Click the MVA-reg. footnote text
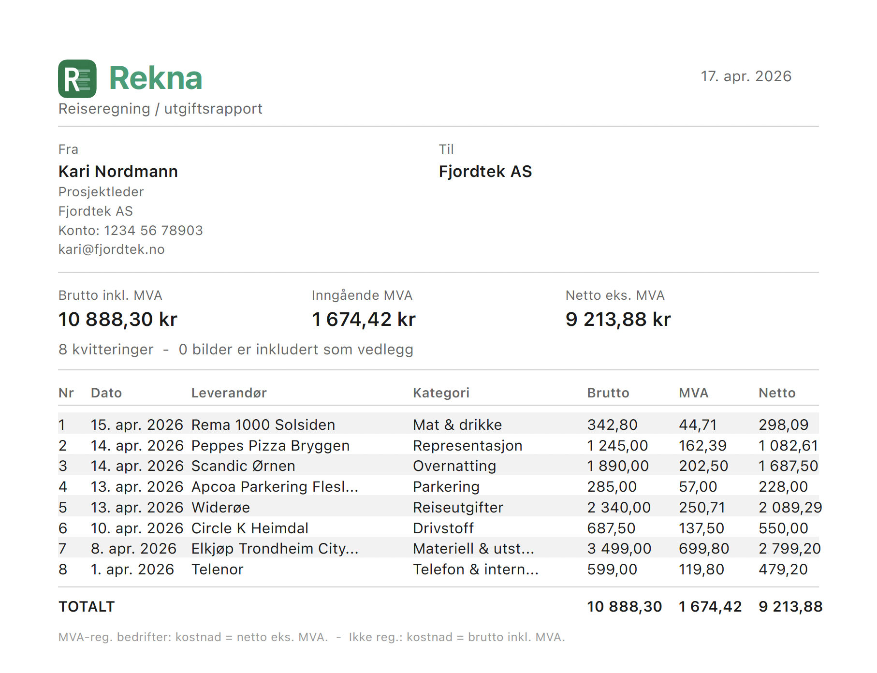 pyautogui.click(x=311, y=637)
